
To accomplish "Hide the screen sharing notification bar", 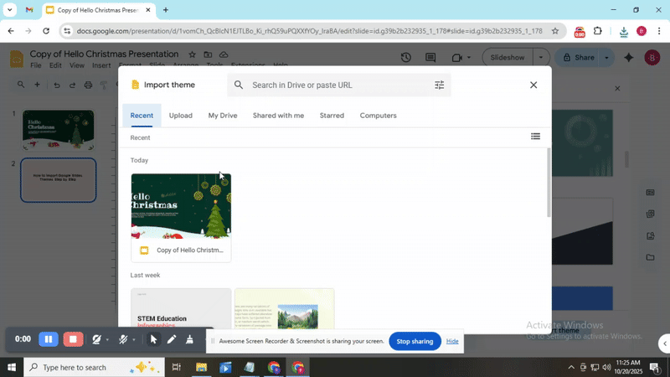I will point(452,341).
